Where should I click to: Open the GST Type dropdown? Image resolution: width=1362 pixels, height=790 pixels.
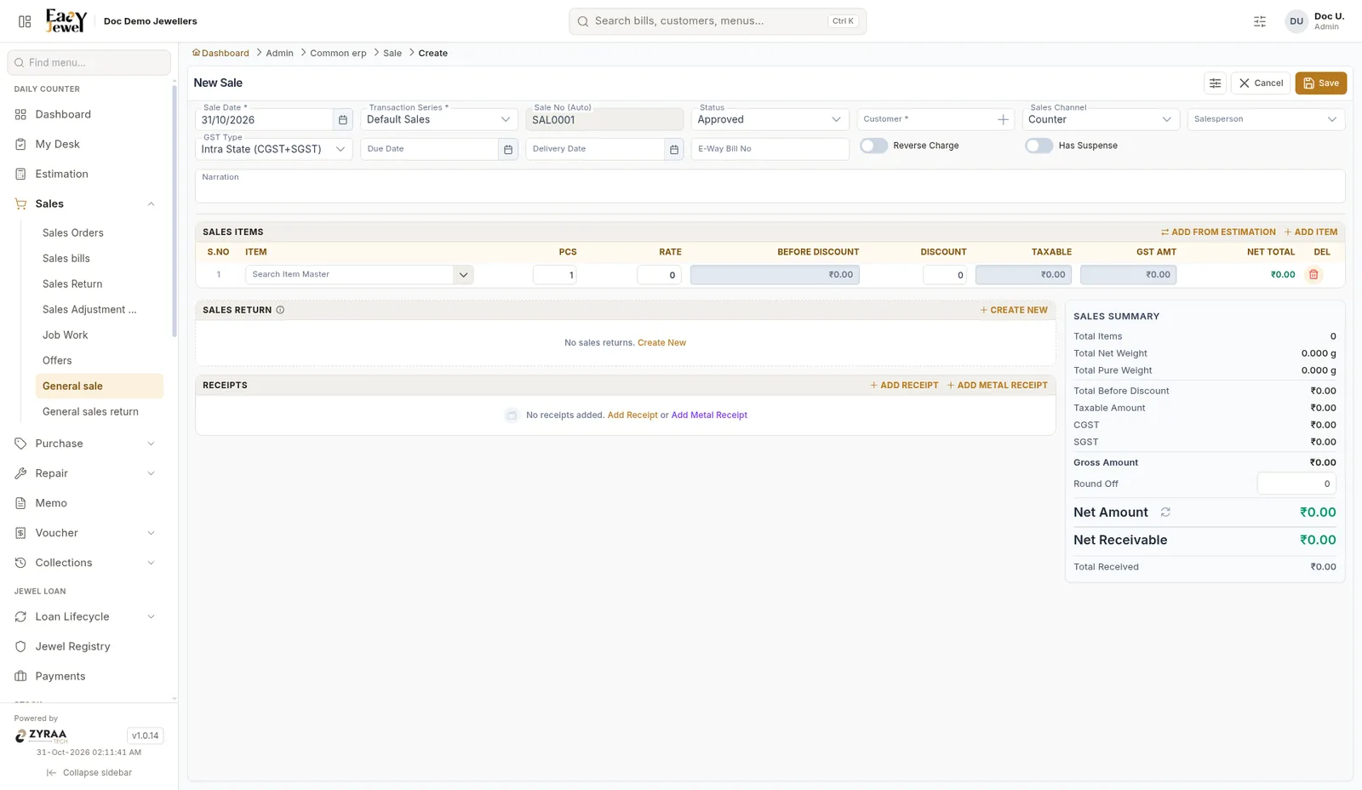coord(273,149)
